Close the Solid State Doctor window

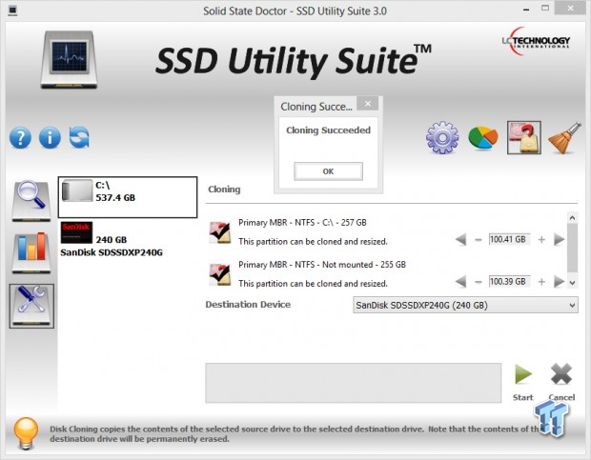click(x=570, y=9)
